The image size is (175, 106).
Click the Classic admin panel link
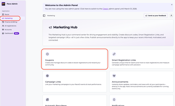pos(105,9)
